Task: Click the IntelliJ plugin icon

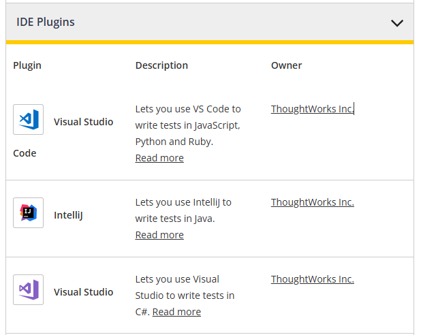Action: point(28,213)
